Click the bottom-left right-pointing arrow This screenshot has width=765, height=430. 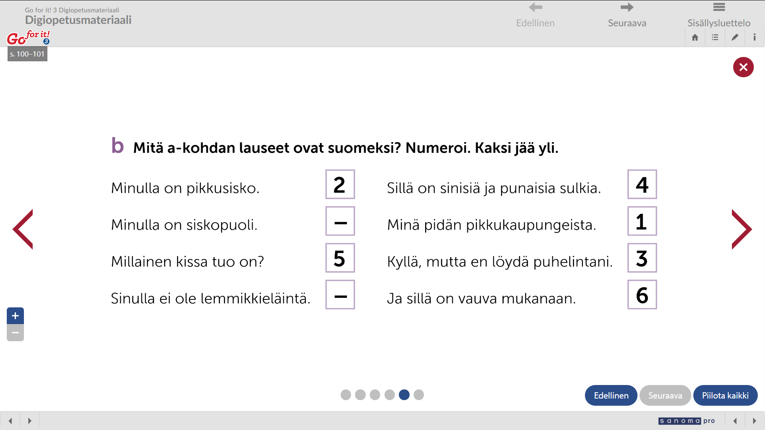(29, 421)
